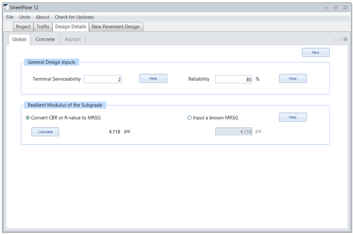Screen dimensions: 353x234
Task: Open the About menu
Action: [42, 17]
